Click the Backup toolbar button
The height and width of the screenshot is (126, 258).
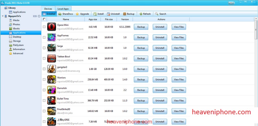click(x=129, y=14)
